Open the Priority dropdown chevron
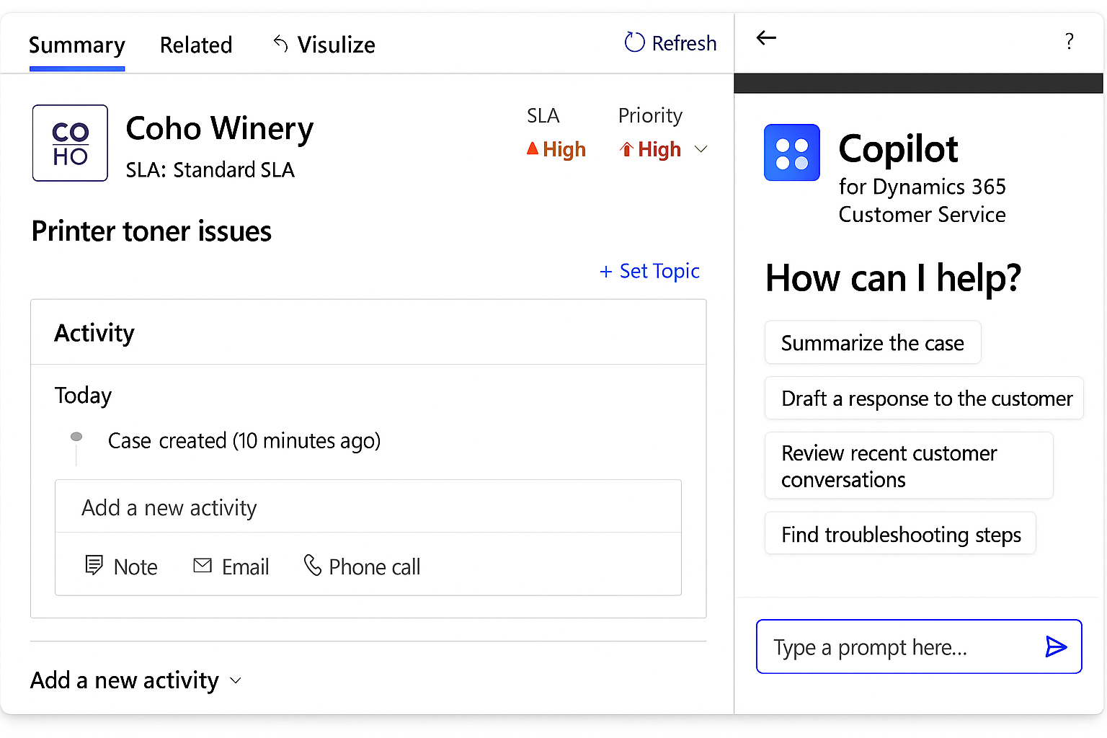Screen dimensions: 1107x738 [x=701, y=149]
